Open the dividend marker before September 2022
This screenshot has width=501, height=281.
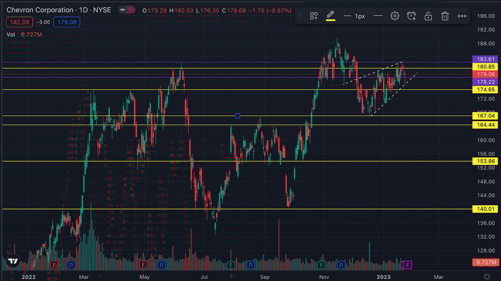tap(250, 265)
